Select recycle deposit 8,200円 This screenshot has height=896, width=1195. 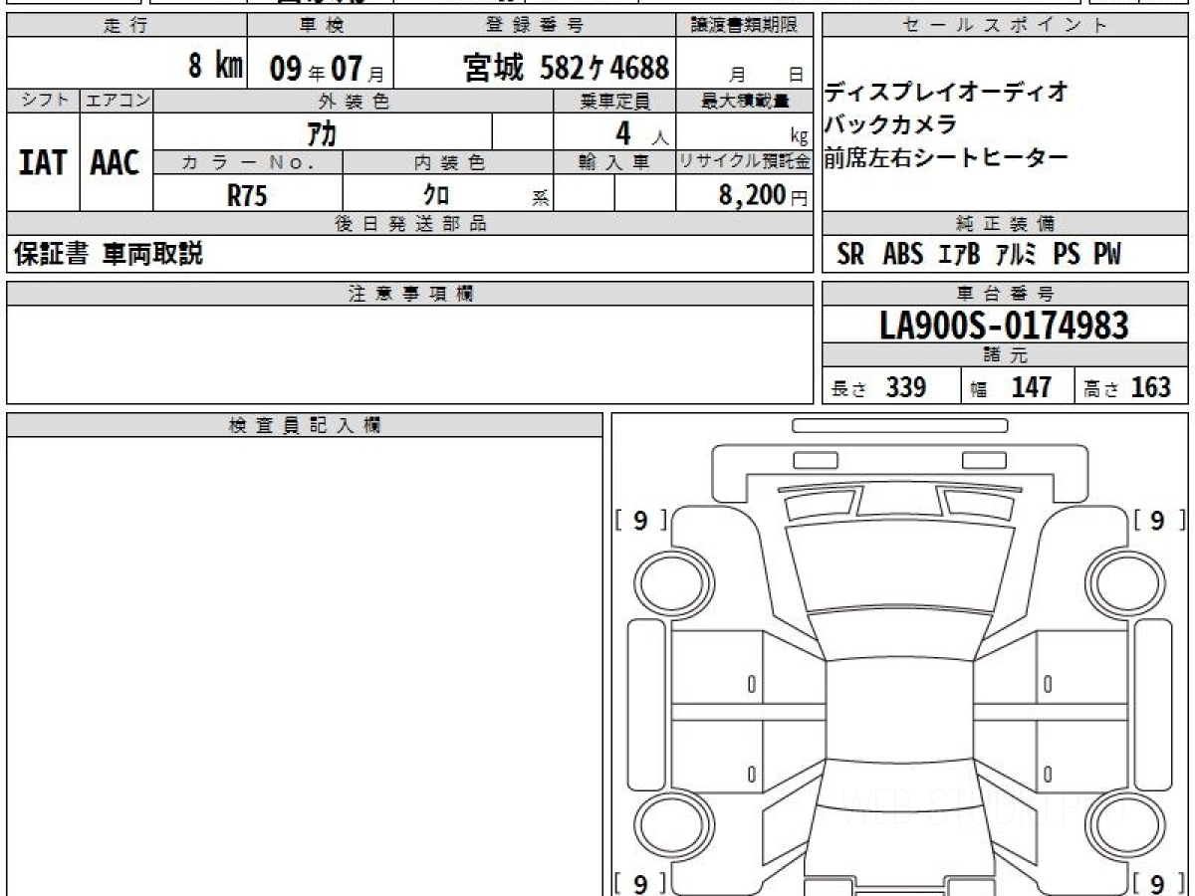click(764, 196)
